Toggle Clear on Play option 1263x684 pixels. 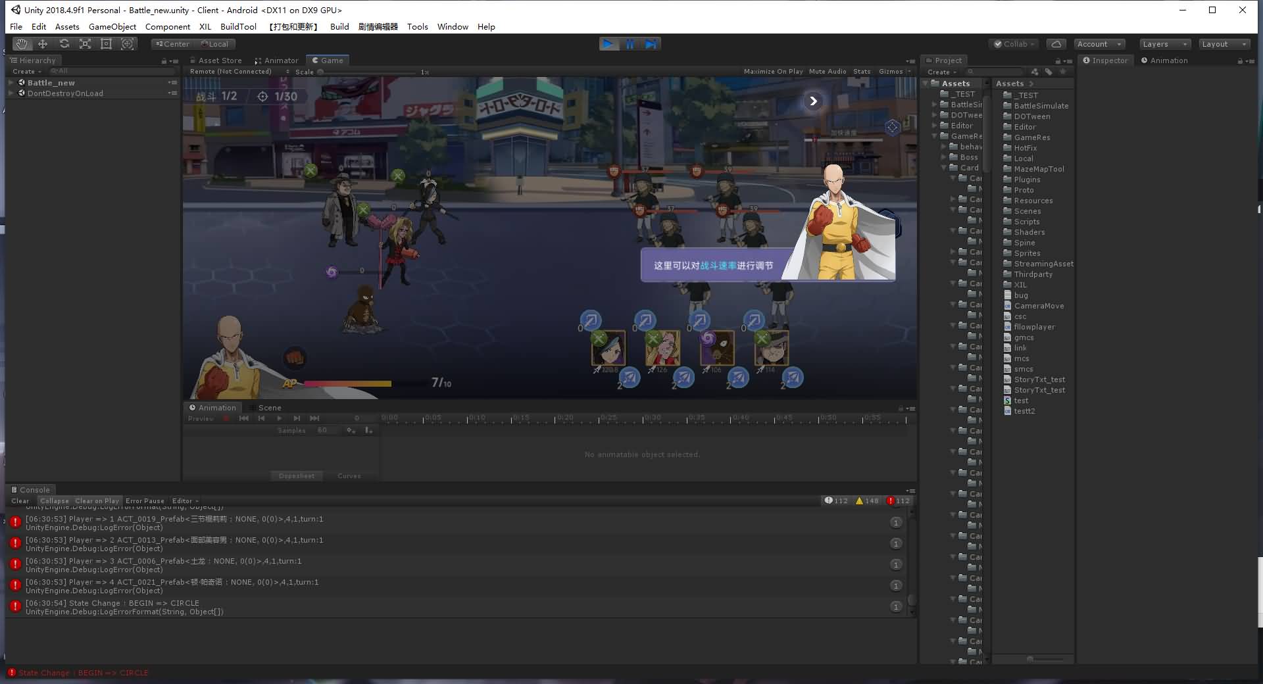(97, 501)
